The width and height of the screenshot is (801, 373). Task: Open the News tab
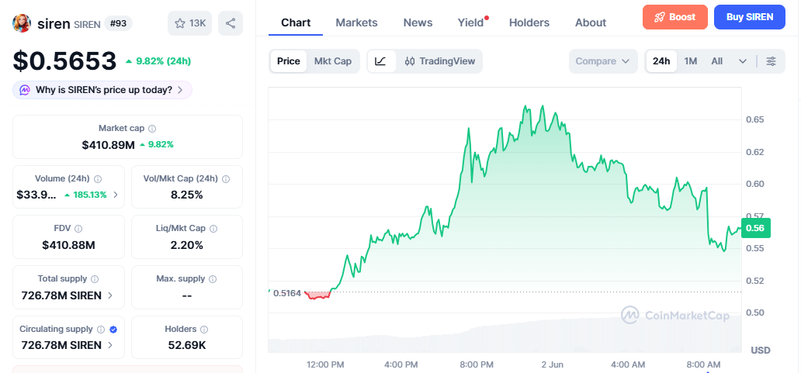point(418,22)
